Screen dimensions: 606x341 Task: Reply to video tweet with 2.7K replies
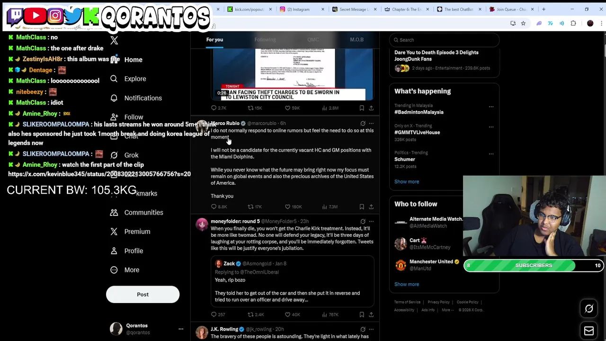[x=218, y=108]
